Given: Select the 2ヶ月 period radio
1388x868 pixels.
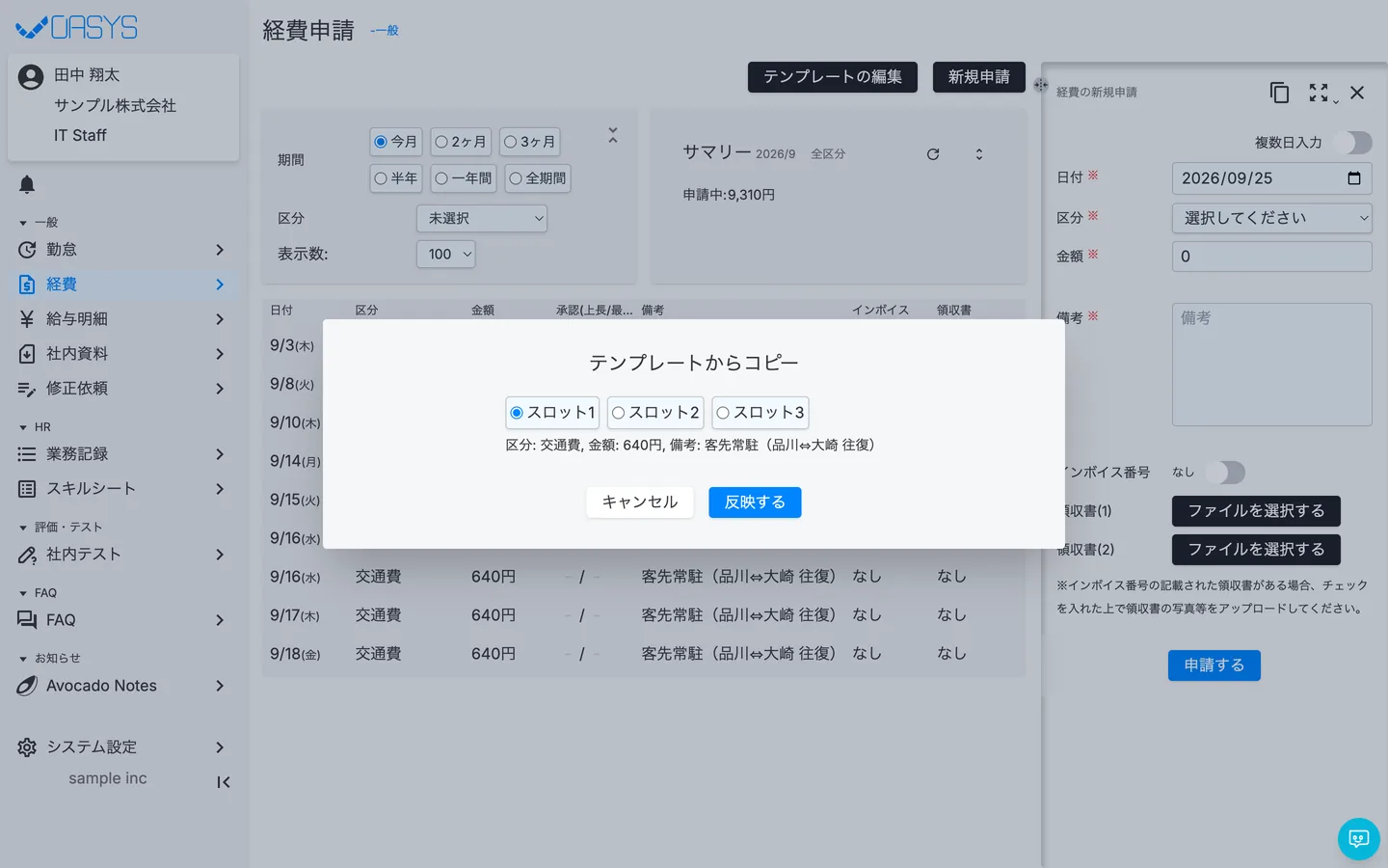Looking at the screenshot, I should 461,142.
